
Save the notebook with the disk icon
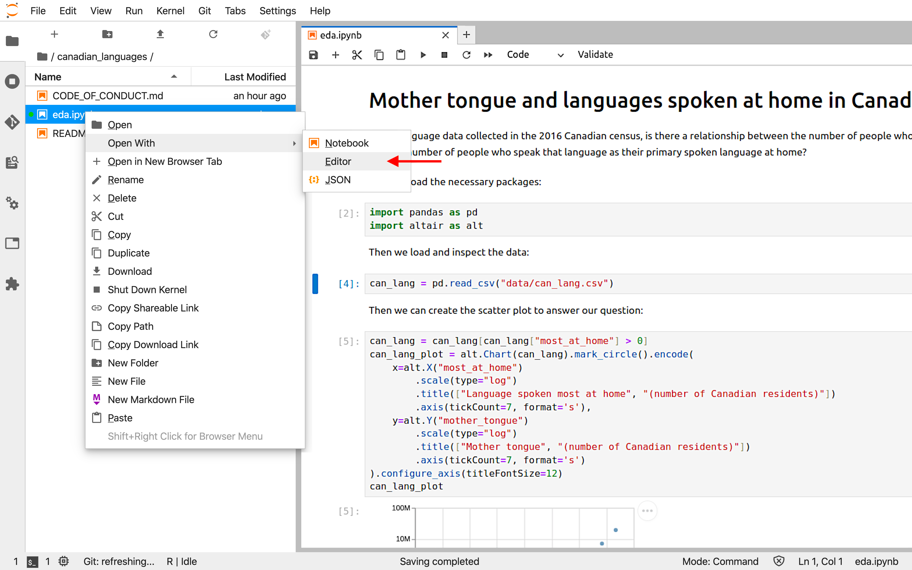tap(313, 55)
